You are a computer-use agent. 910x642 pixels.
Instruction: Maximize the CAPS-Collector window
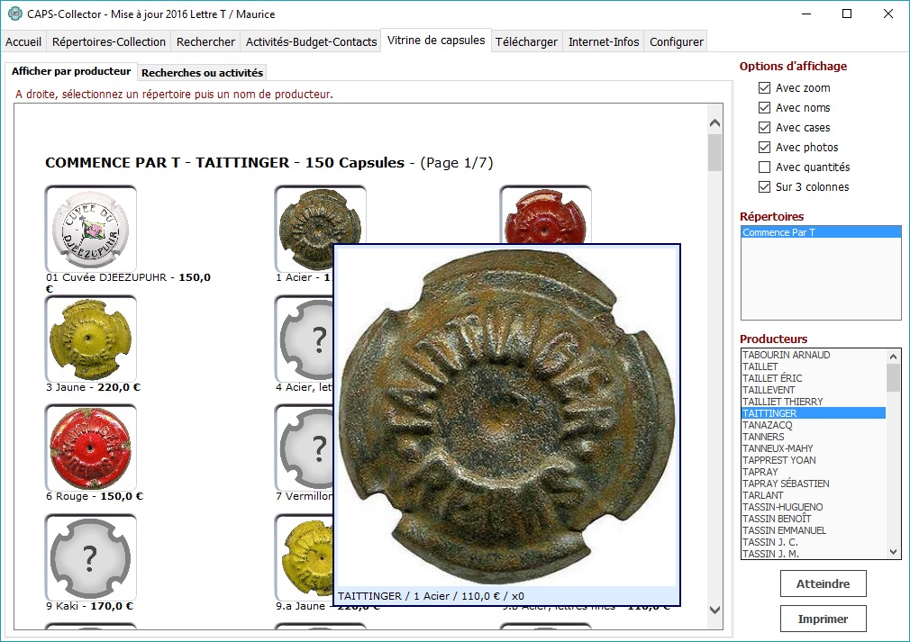(847, 14)
